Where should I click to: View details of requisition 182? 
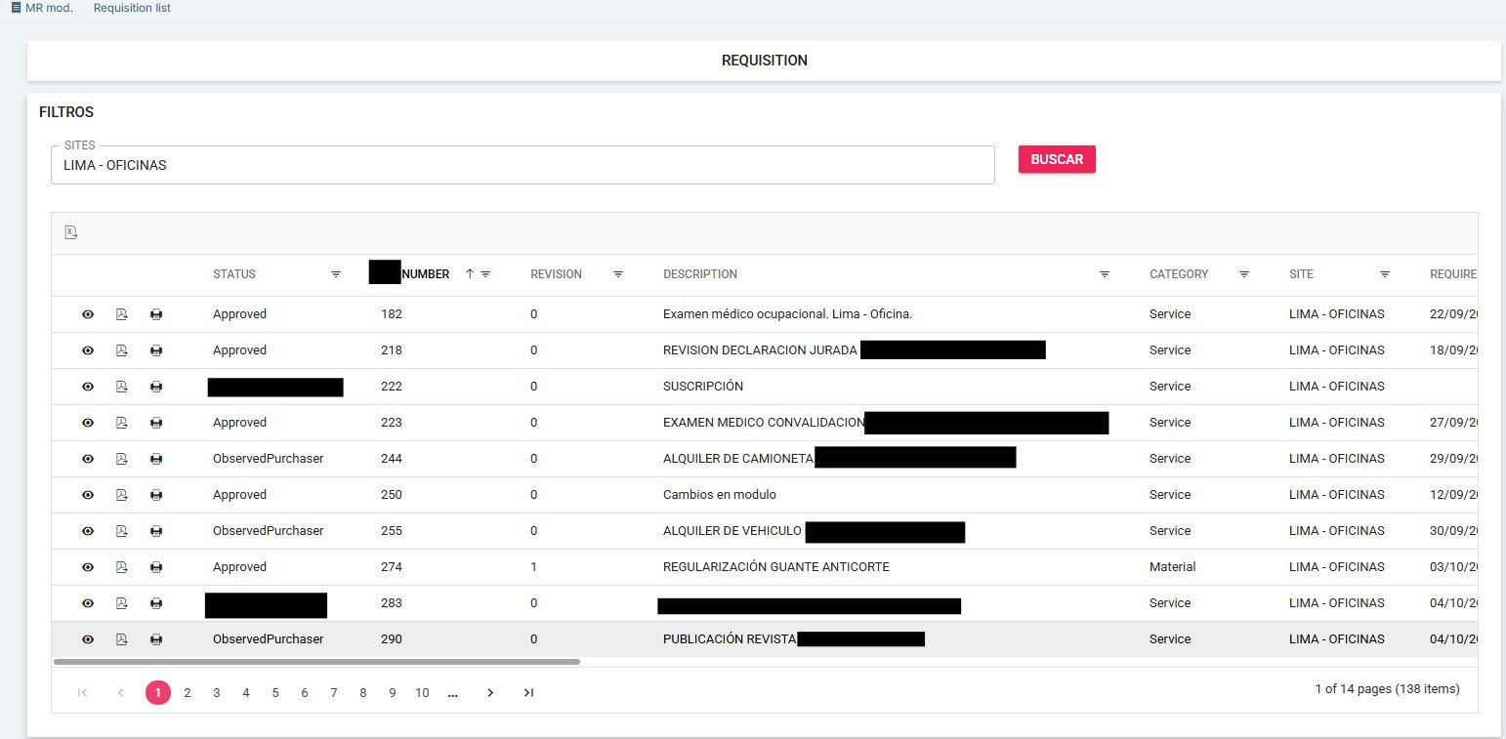click(88, 314)
